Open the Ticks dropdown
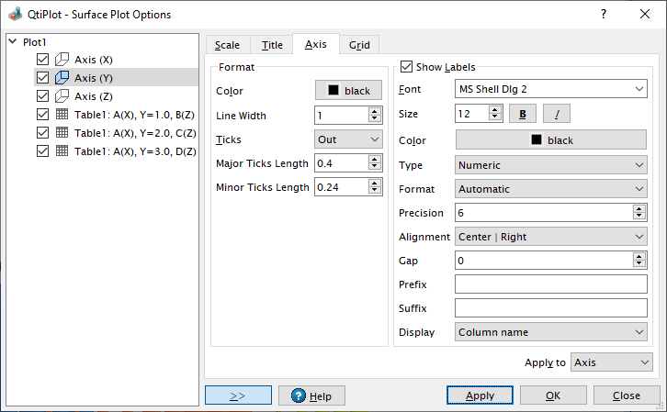667x412 pixels. pos(348,139)
